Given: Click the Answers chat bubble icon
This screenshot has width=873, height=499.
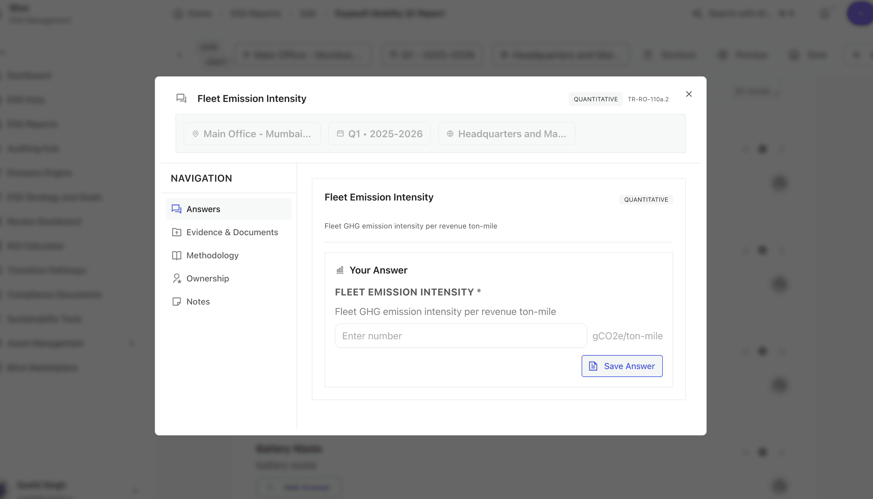Looking at the screenshot, I should 176,209.
